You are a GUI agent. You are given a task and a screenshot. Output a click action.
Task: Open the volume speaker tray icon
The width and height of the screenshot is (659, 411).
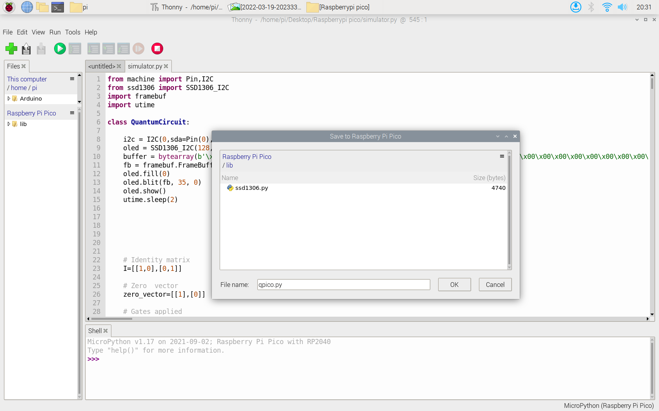click(x=623, y=7)
